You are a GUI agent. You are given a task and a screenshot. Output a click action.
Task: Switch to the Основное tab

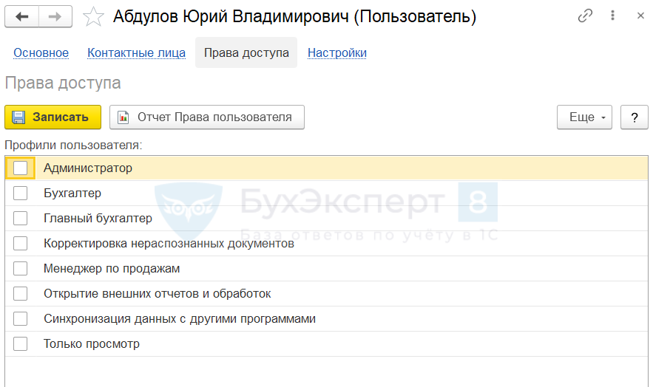pos(41,53)
